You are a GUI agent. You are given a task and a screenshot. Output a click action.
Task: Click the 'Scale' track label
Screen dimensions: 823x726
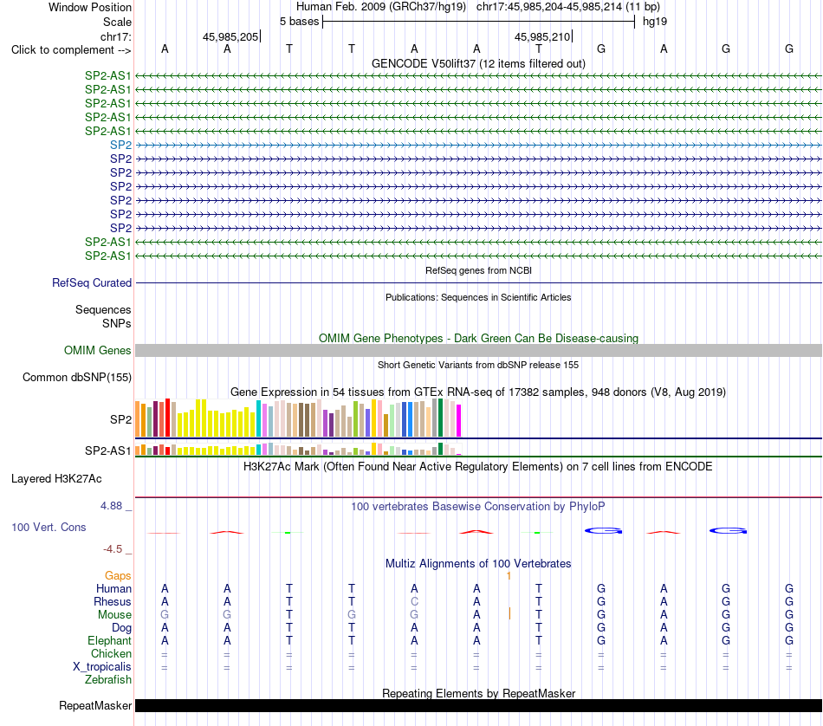[x=117, y=22]
